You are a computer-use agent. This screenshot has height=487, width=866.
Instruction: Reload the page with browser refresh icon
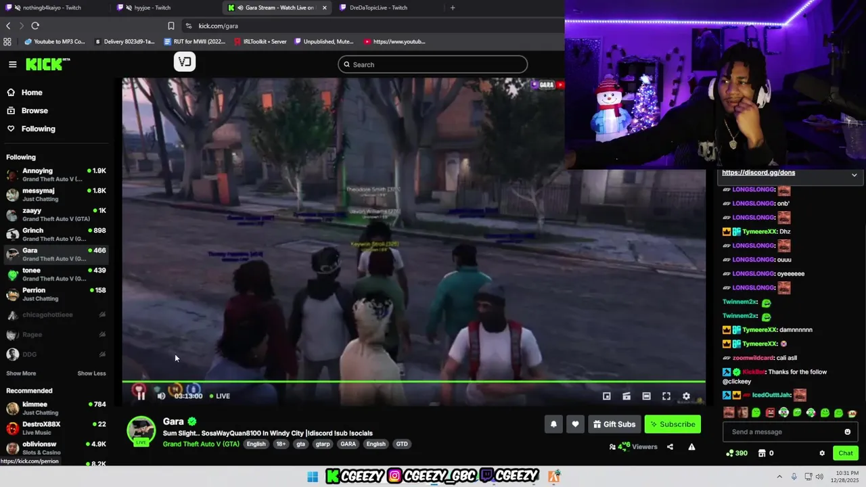(x=35, y=26)
